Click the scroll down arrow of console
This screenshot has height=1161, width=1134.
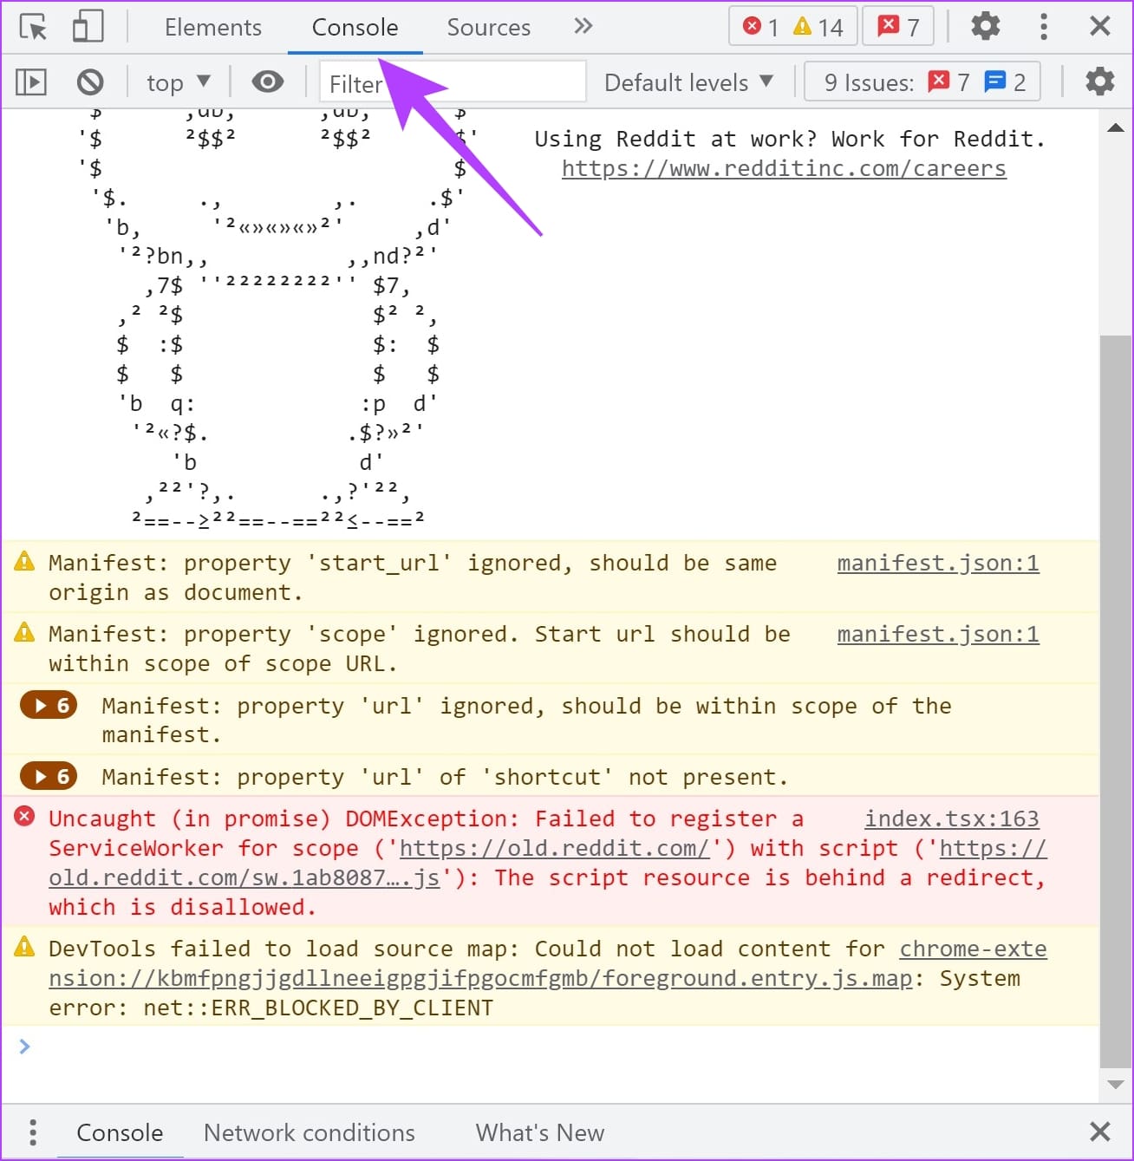coord(1116,1084)
